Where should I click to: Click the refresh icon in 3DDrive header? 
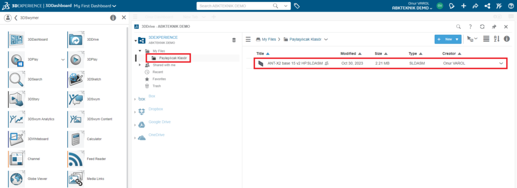click(482, 27)
